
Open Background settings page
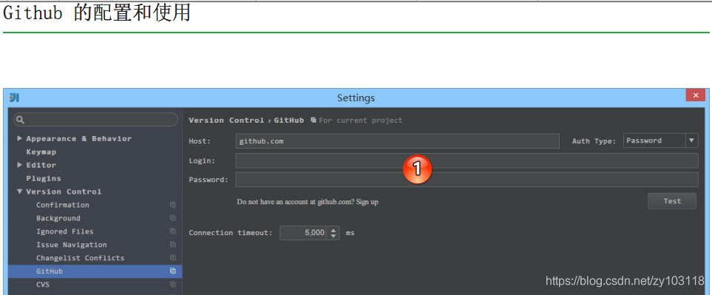click(x=58, y=218)
